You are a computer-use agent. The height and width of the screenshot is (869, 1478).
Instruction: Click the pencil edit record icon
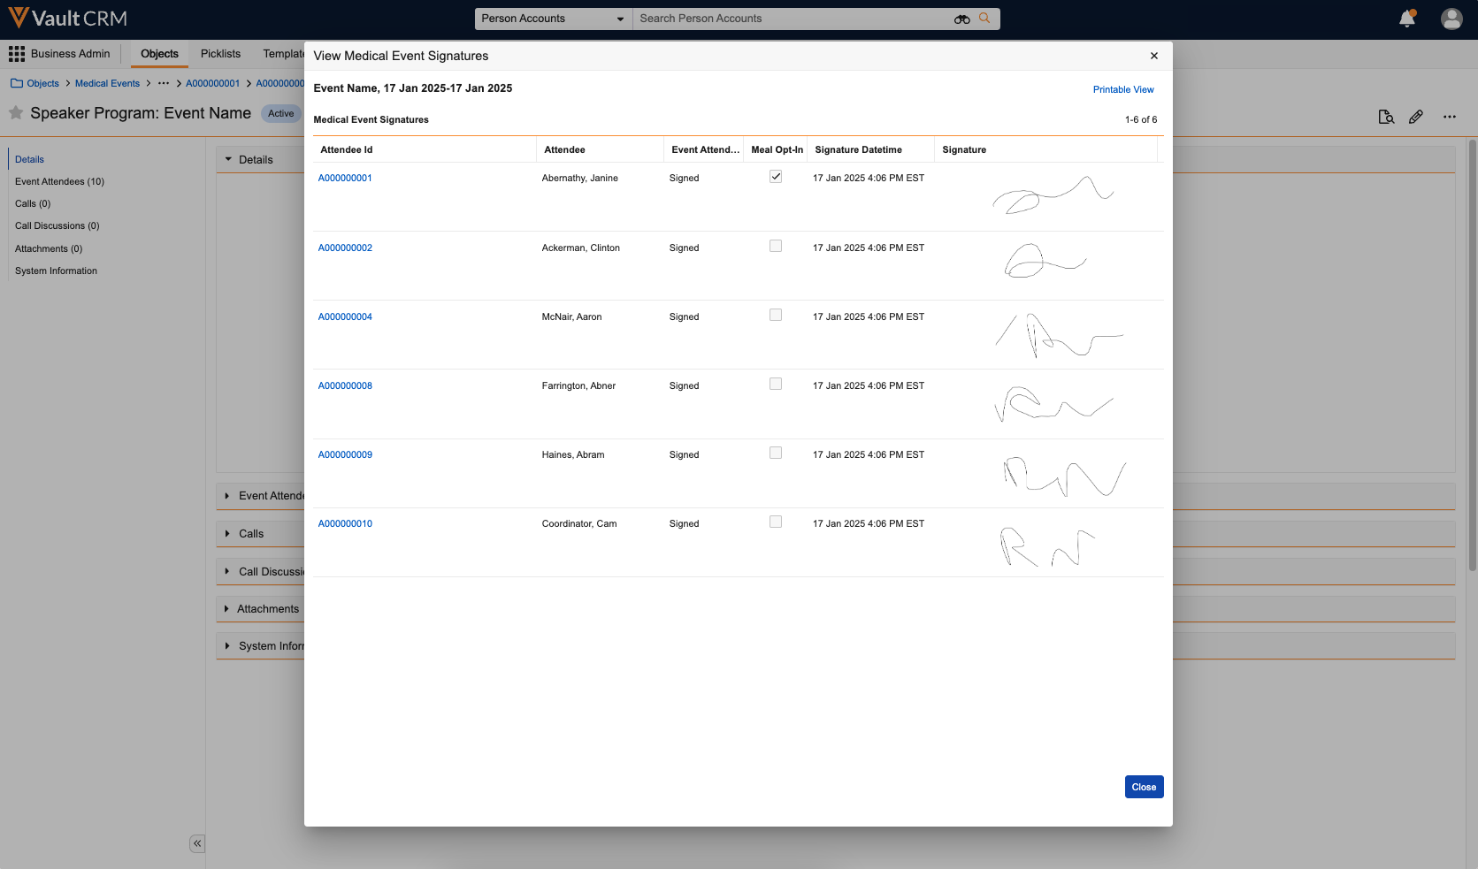[x=1416, y=117]
